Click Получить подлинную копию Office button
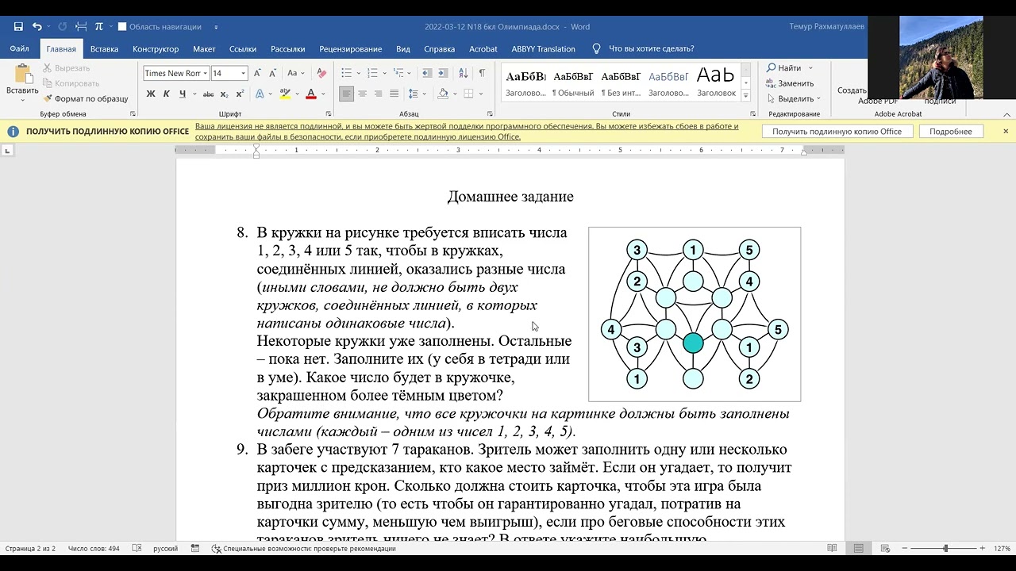1016x571 pixels. tap(837, 132)
